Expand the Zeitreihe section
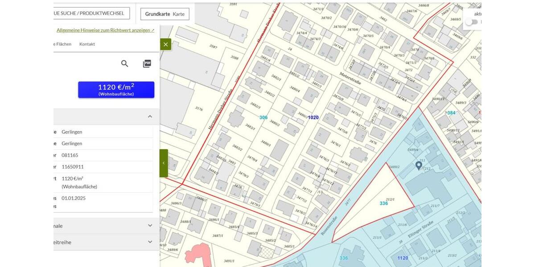The width and height of the screenshot is (535, 267). click(x=150, y=242)
